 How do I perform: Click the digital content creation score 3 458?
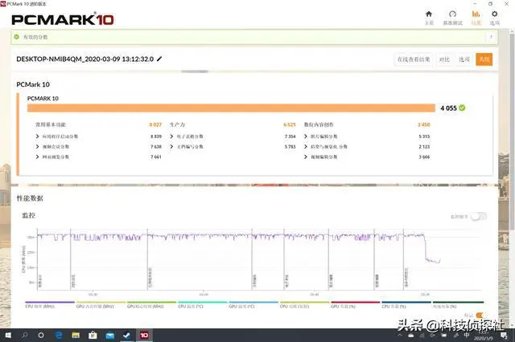(x=423, y=124)
